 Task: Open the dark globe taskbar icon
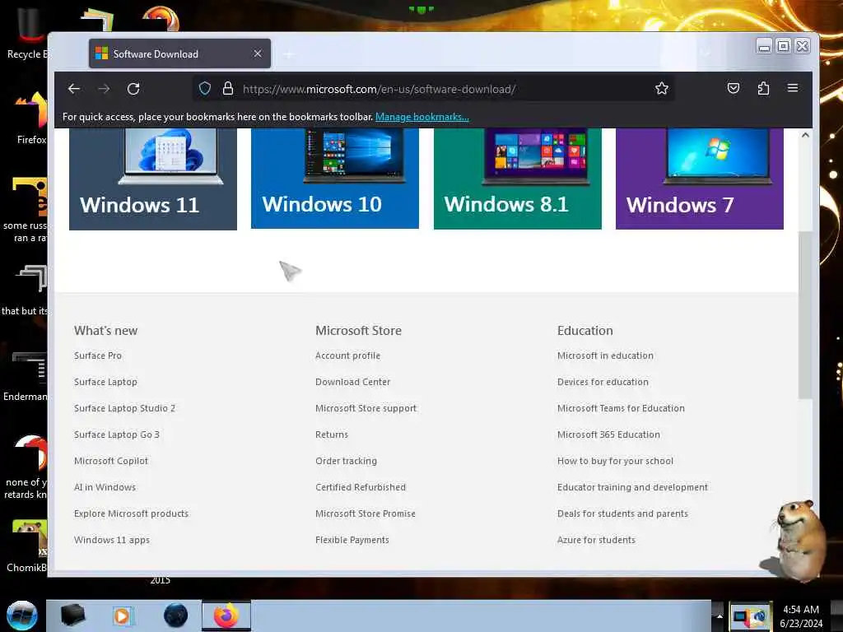[x=176, y=616]
